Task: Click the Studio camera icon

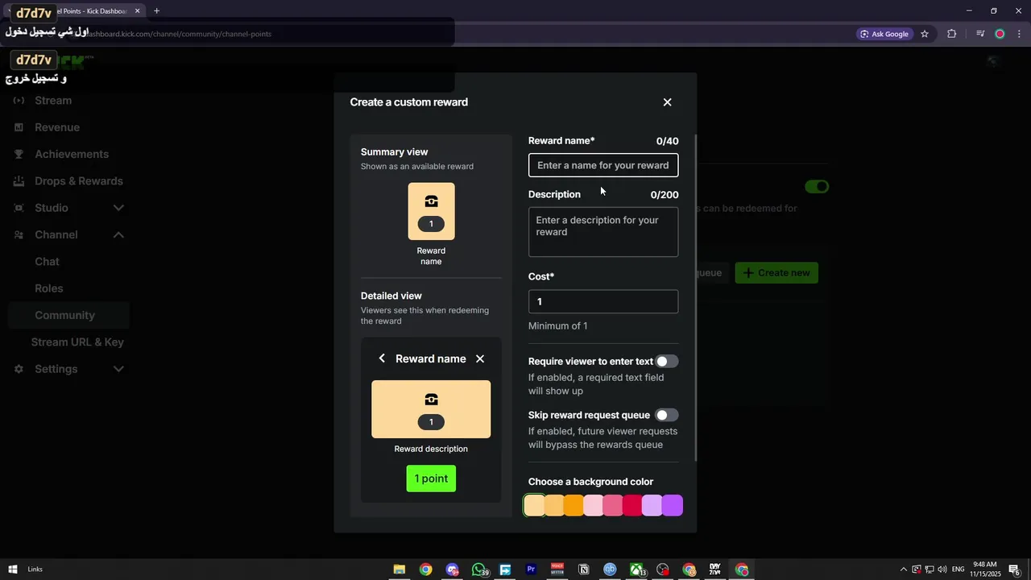Action: tap(19, 208)
